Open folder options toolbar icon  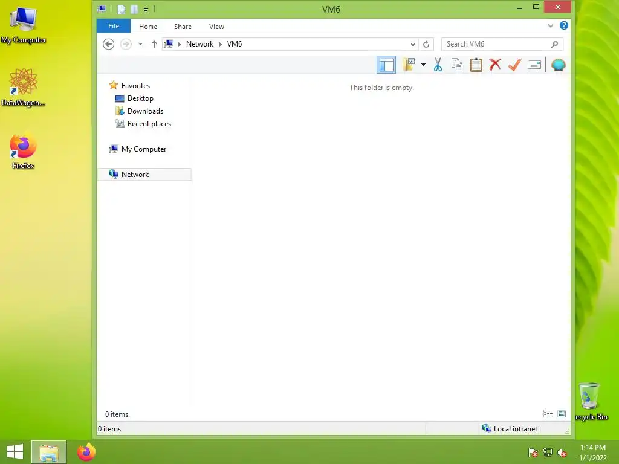tap(409, 64)
